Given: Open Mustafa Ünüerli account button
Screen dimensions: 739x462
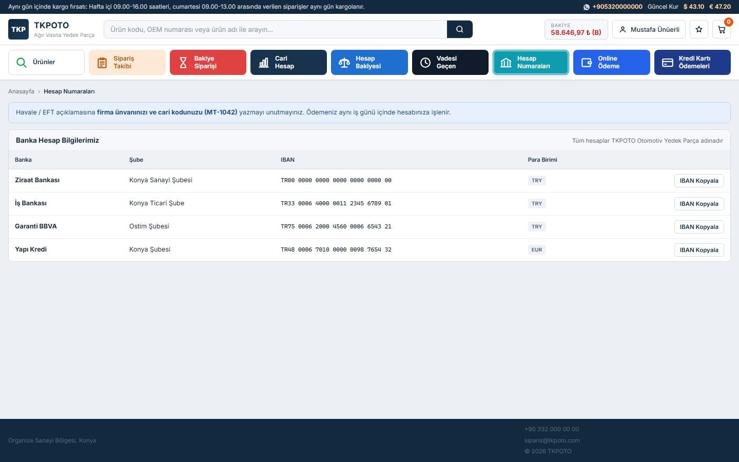Looking at the screenshot, I should 649,29.
